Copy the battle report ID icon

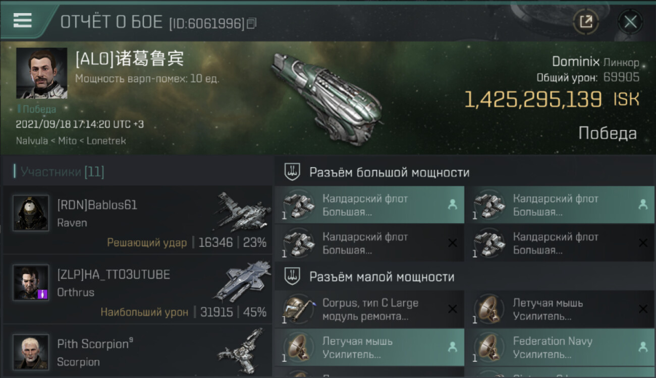[x=252, y=23]
